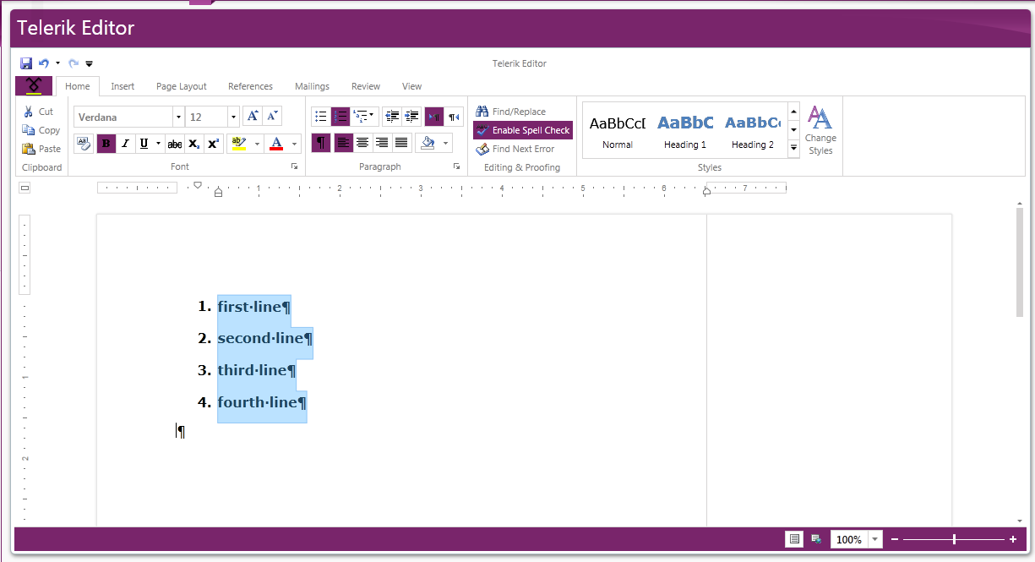This screenshot has width=1035, height=562.
Task: Expand the font family dropdown arrow
Action: (x=178, y=117)
